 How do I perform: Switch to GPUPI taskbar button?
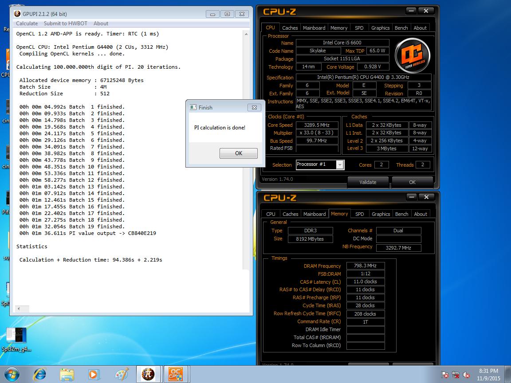click(148, 374)
